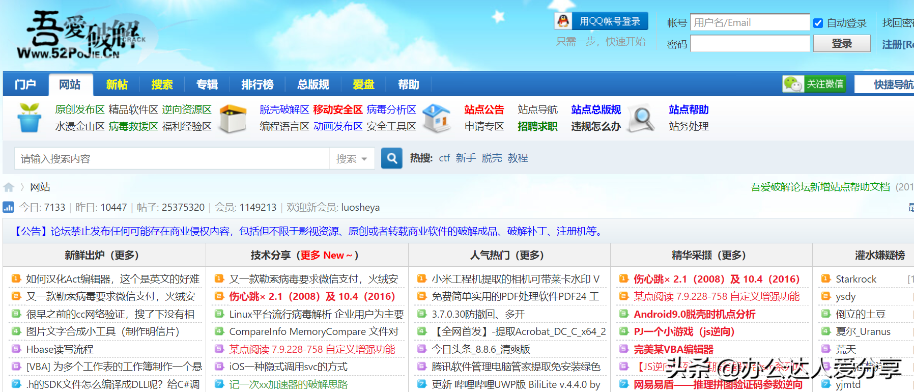Image resolution: width=914 pixels, height=392 pixels.
Task: Click the QQ penguin login icon
Action: coord(563,21)
